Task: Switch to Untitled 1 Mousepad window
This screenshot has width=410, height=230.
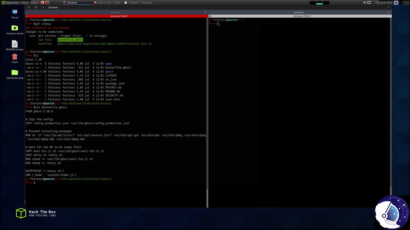Action: click(138, 3)
